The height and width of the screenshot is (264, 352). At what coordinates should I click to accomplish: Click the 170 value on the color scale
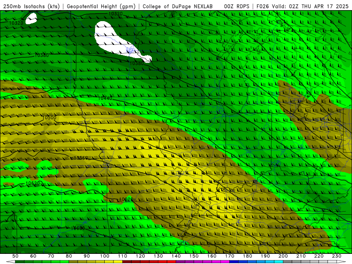230,256
